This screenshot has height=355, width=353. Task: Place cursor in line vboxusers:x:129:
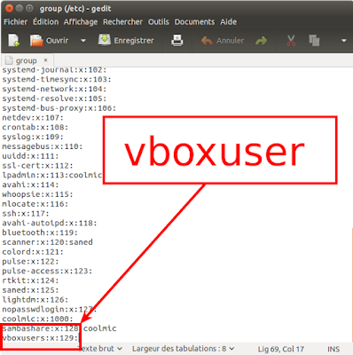(40, 338)
